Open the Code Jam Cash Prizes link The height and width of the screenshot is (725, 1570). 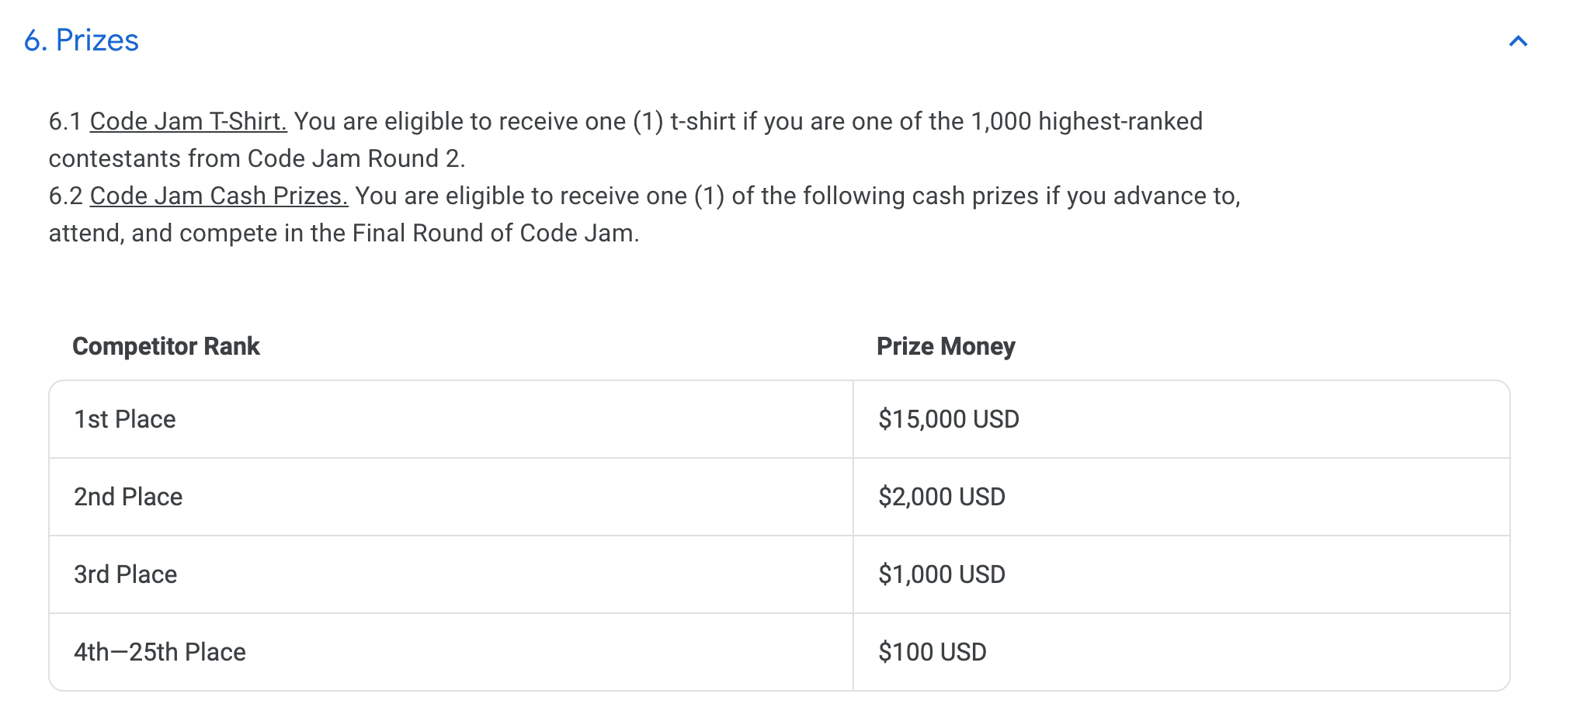(219, 196)
